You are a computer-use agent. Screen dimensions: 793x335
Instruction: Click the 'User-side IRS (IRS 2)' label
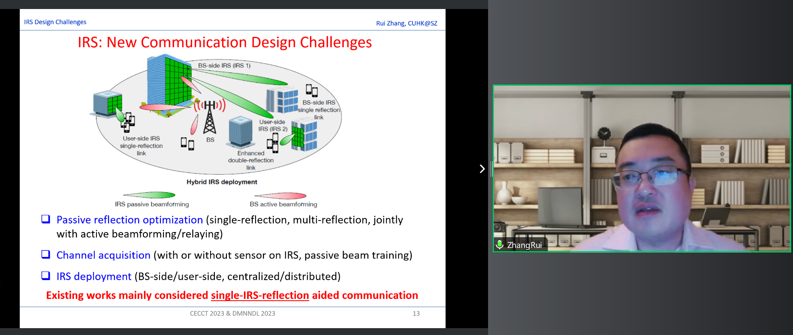(273, 125)
